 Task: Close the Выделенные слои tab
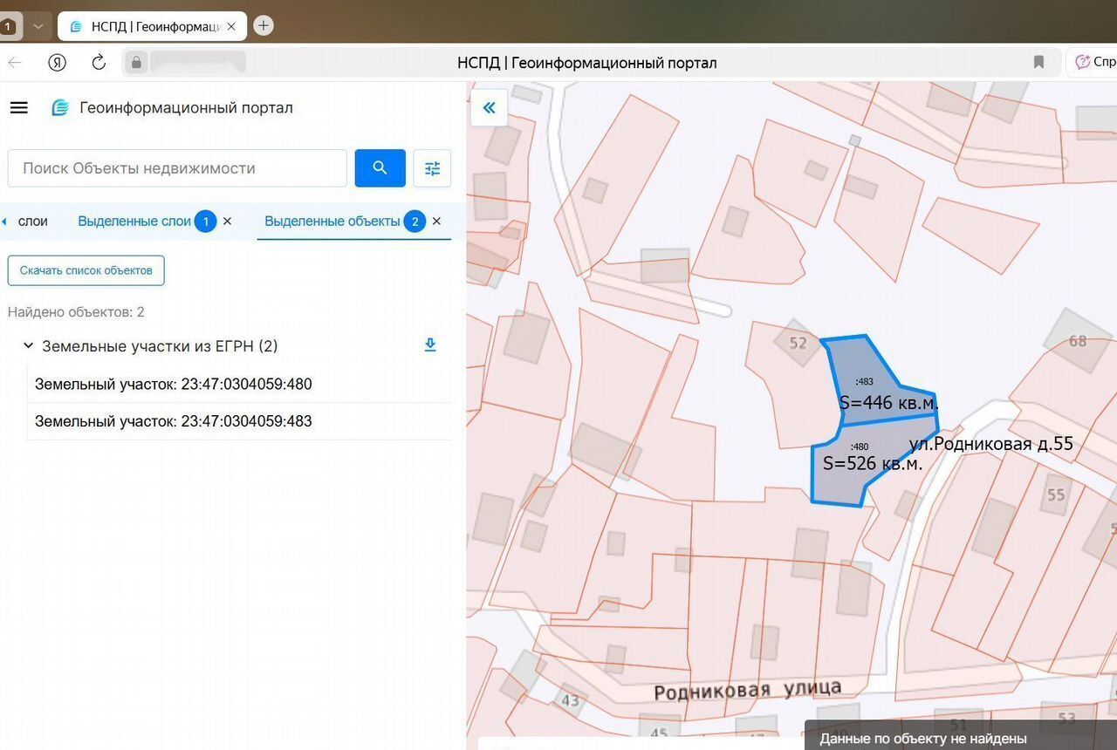(227, 222)
